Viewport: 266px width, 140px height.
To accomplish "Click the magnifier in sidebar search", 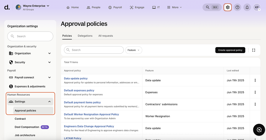I will tap(12, 36).
